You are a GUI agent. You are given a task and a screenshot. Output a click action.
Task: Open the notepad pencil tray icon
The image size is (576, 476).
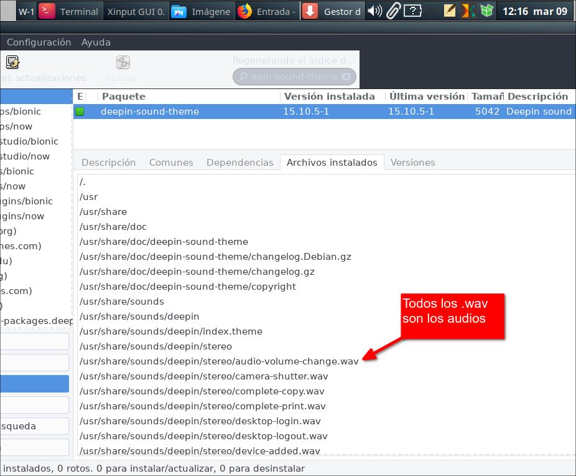[450, 11]
